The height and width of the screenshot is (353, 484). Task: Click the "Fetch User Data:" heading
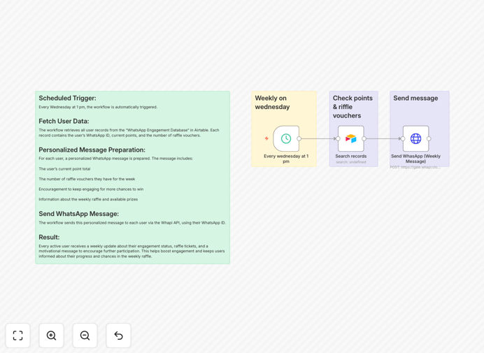click(64, 121)
